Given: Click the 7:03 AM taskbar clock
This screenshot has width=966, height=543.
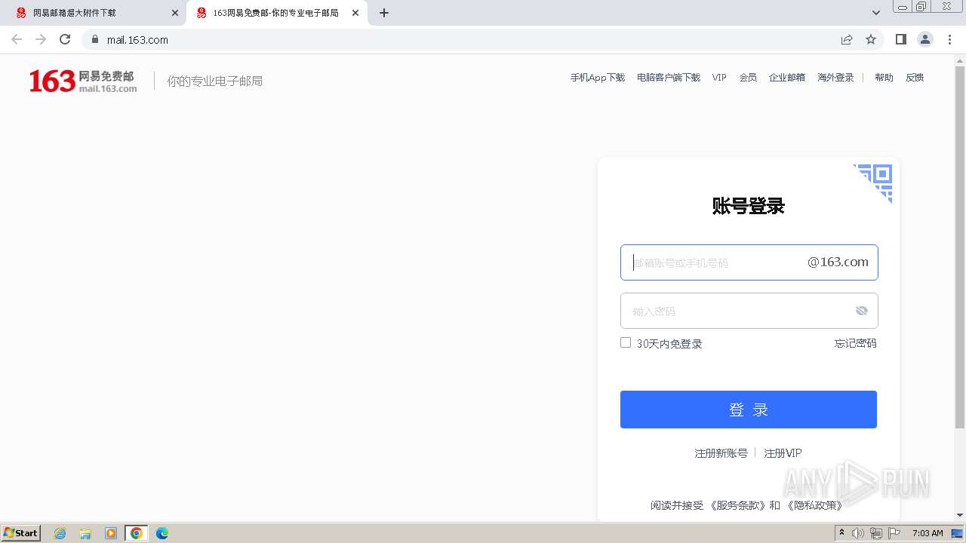Looking at the screenshot, I should pyautogui.click(x=928, y=533).
